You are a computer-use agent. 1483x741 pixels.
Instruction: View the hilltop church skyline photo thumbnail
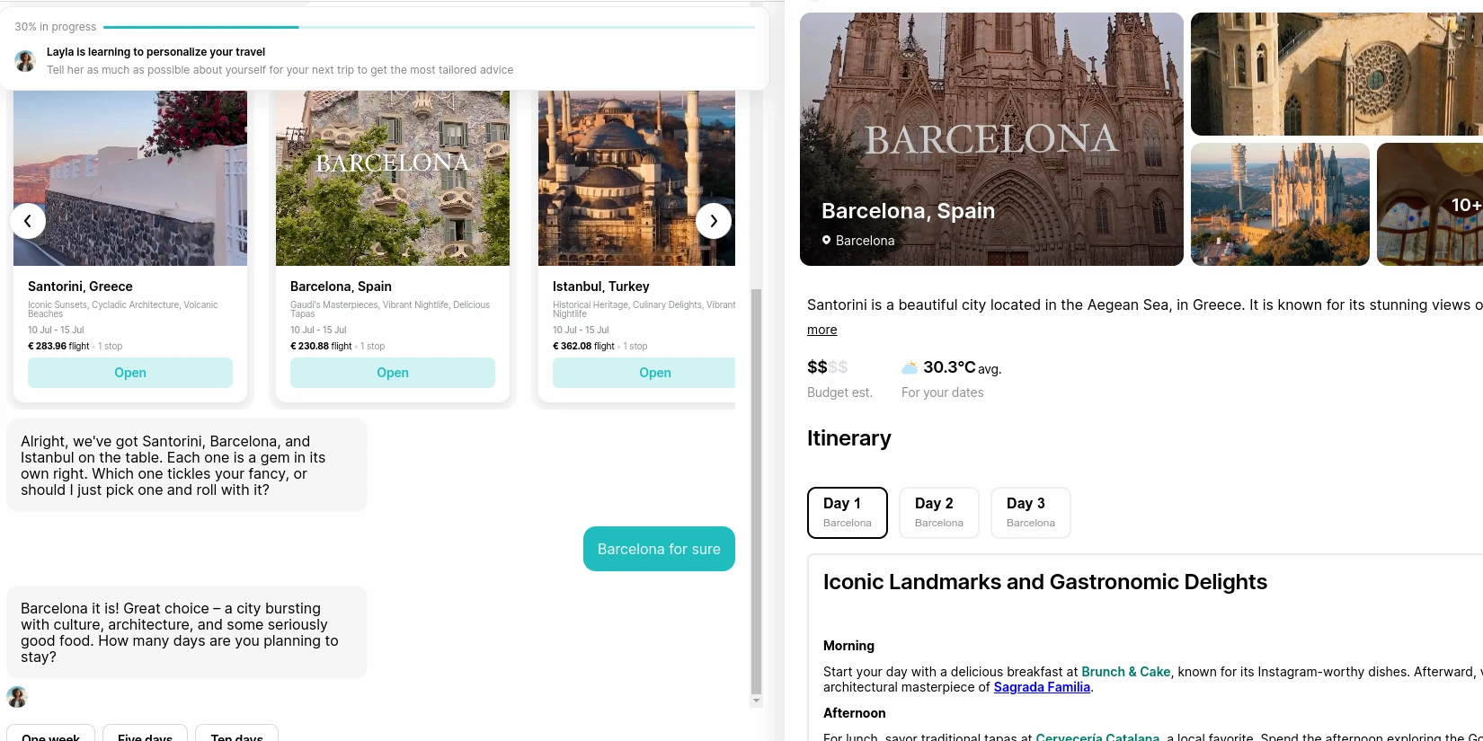pyautogui.click(x=1280, y=205)
